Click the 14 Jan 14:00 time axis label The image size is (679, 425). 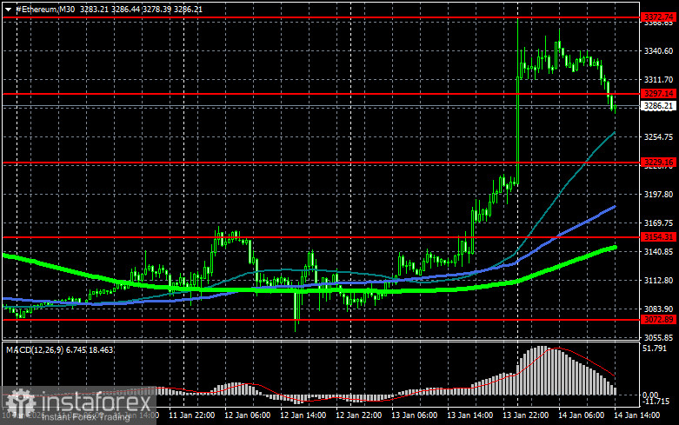coord(637,415)
